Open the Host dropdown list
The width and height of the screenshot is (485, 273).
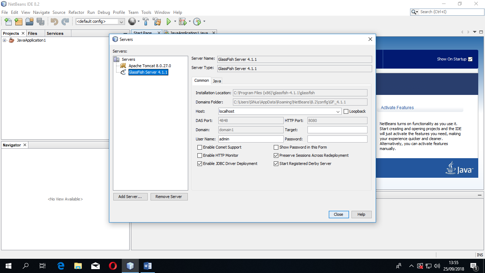pyautogui.click(x=338, y=111)
